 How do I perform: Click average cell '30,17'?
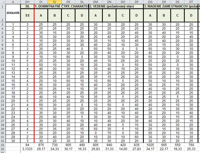pyautogui.click(x=68, y=149)
